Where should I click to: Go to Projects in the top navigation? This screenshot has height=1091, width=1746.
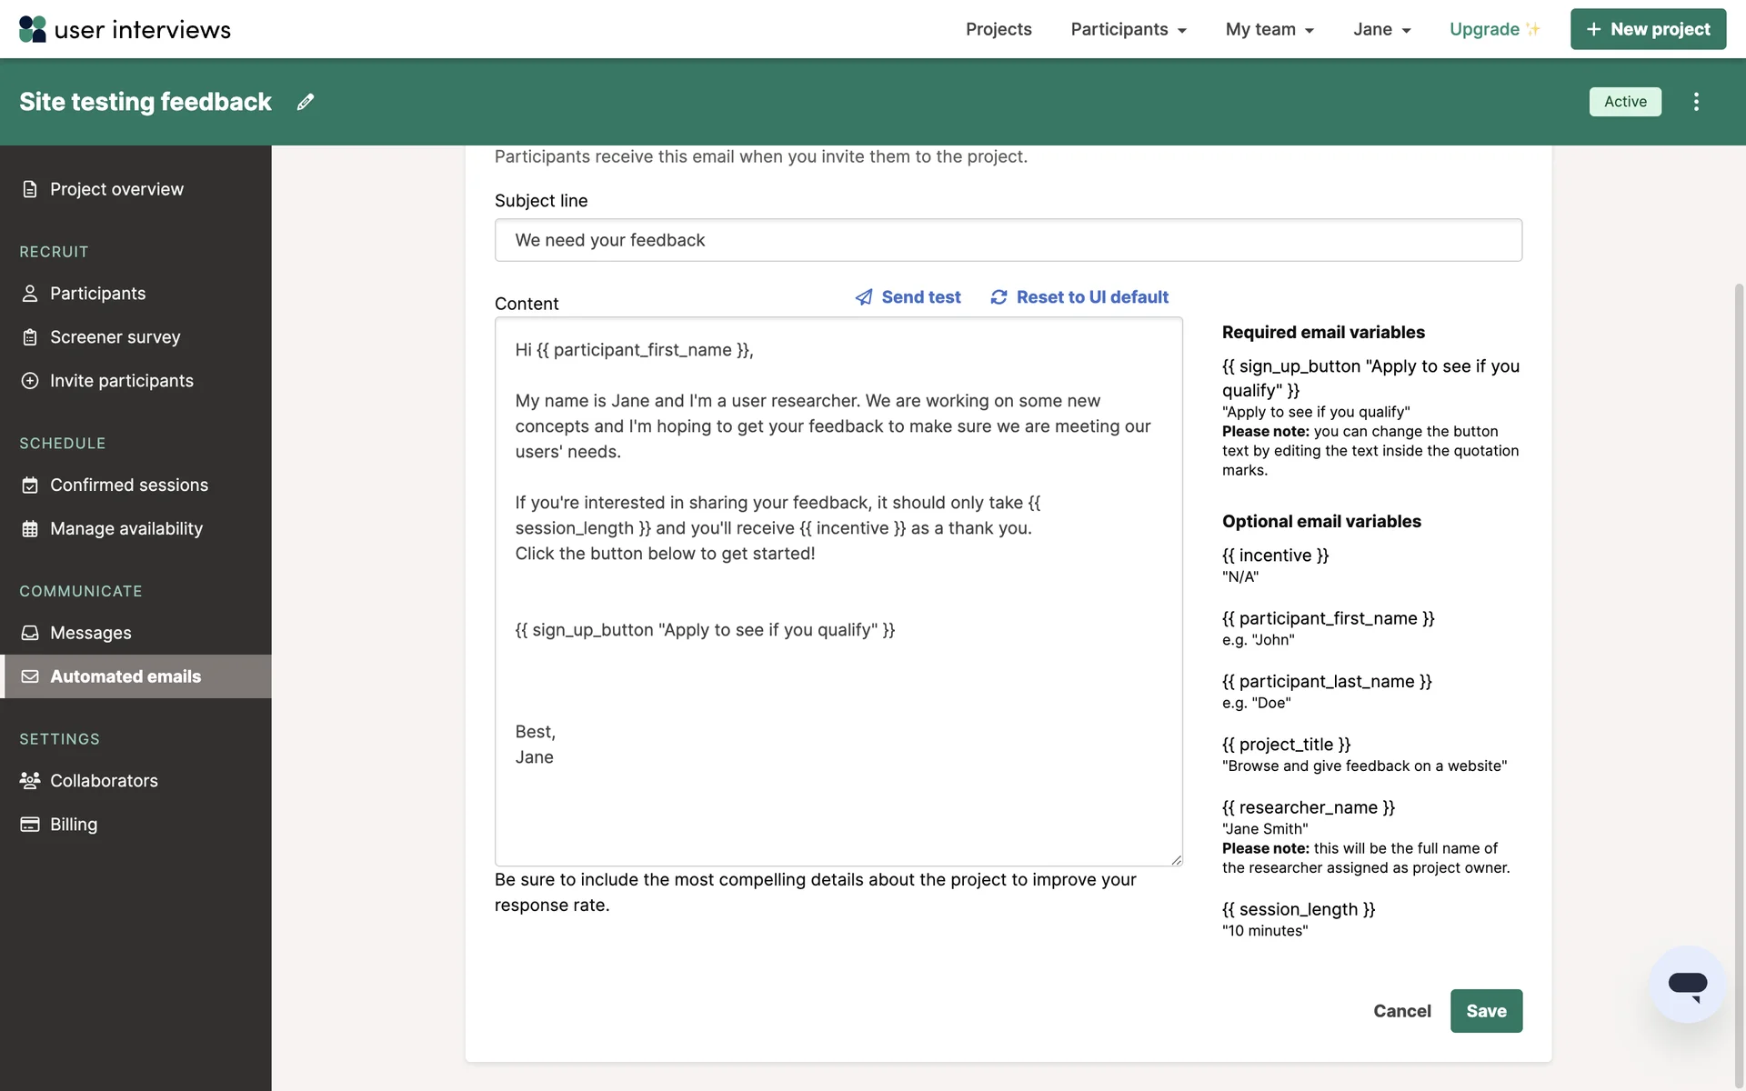click(998, 29)
